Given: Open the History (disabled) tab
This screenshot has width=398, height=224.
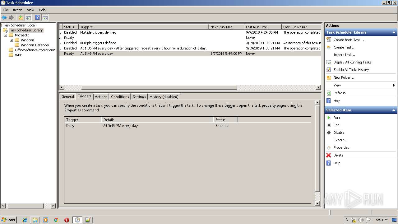Looking at the screenshot, I should [164, 97].
